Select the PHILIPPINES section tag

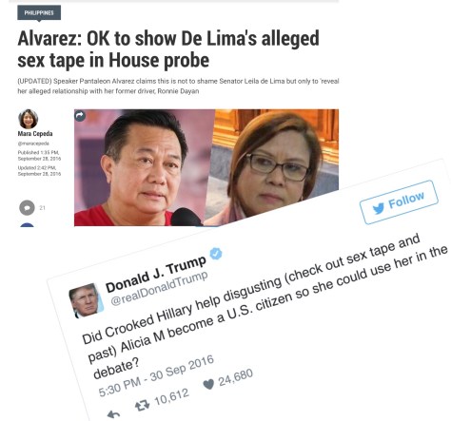pos(39,13)
